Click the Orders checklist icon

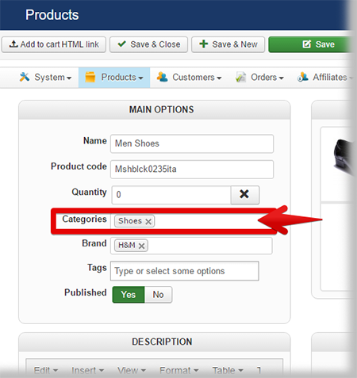(x=241, y=77)
